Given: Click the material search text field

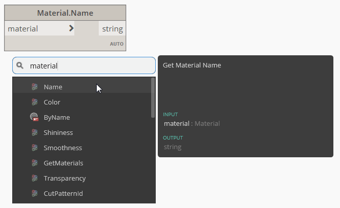Looking at the screenshot, I should 89,65.
